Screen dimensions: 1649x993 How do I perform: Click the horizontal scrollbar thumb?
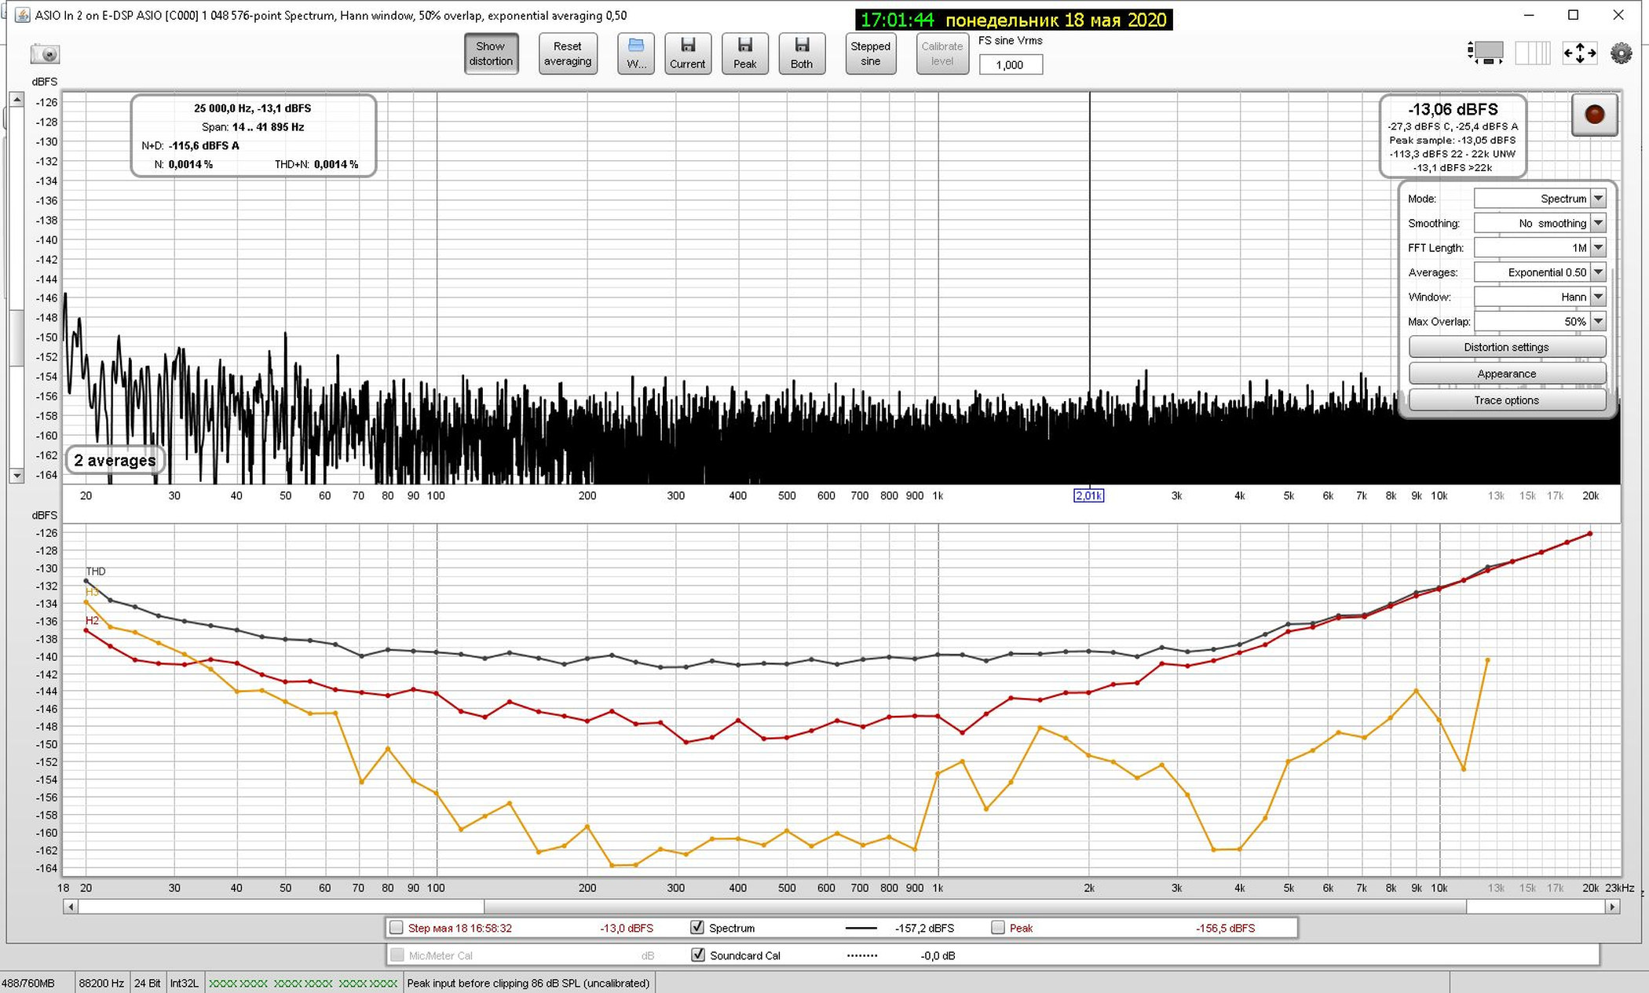tap(975, 907)
